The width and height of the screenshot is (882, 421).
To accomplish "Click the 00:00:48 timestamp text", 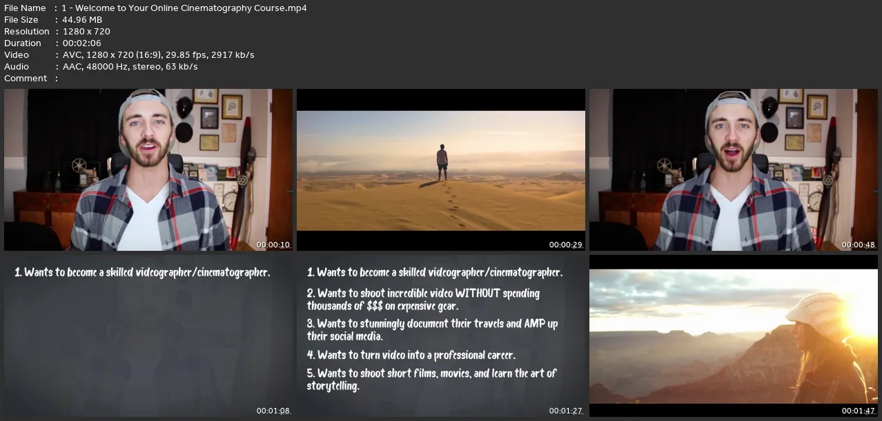I will 859,245.
